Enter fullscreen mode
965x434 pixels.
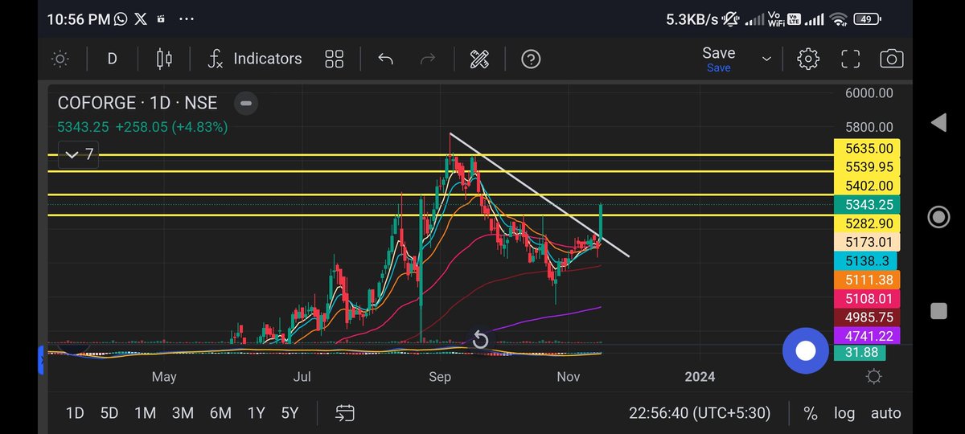(851, 59)
